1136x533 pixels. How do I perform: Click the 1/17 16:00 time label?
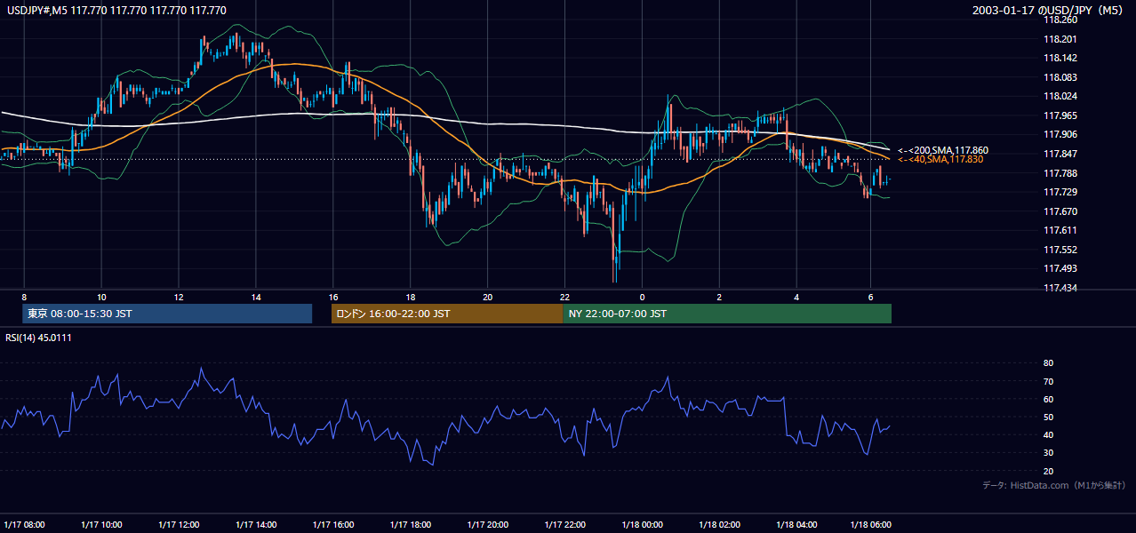(x=334, y=524)
